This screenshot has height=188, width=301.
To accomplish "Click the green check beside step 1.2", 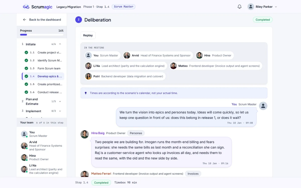I will (26, 60).
